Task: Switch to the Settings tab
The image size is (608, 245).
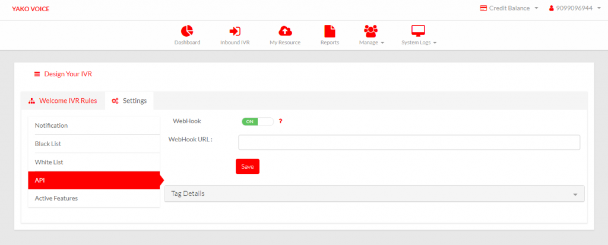Action: [x=129, y=101]
